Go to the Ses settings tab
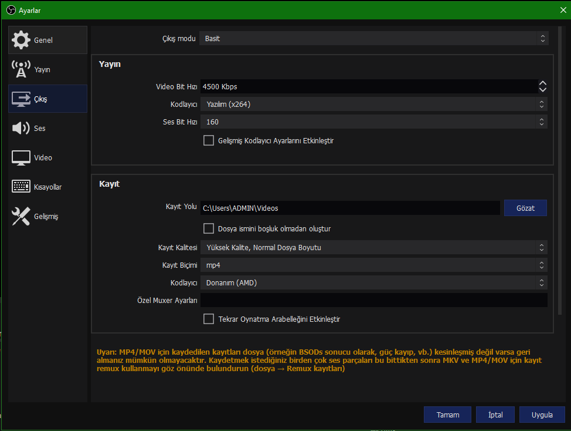The image size is (571, 431). (x=47, y=128)
